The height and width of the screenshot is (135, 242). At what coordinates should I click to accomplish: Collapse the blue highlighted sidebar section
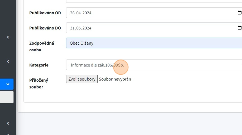[8, 84]
